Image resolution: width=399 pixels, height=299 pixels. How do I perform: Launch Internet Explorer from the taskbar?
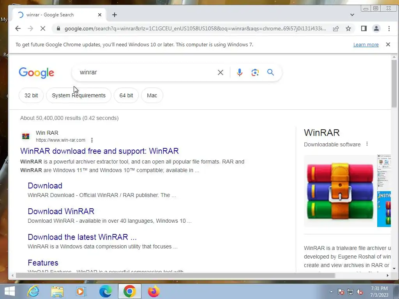[34, 291]
